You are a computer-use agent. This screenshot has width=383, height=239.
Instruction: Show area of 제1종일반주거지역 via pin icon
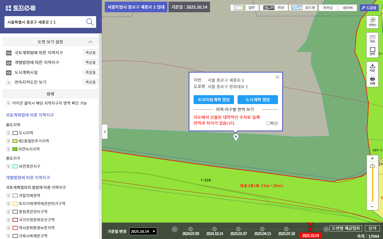(x=9, y=141)
